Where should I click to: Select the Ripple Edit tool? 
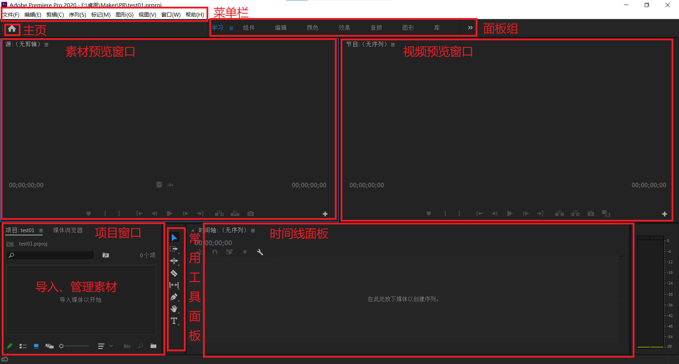(x=174, y=261)
